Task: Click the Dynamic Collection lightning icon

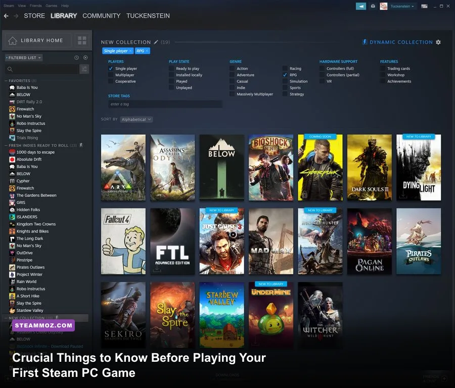Action: click(x=365, y=42)
